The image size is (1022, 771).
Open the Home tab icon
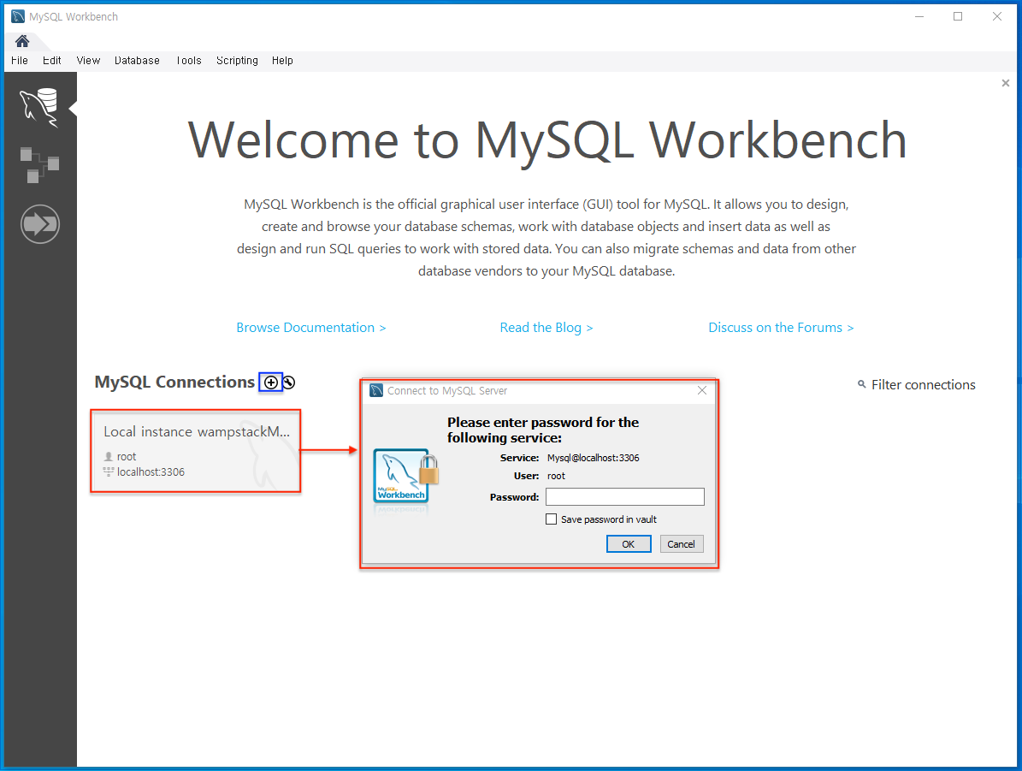(x=22, y=41)
